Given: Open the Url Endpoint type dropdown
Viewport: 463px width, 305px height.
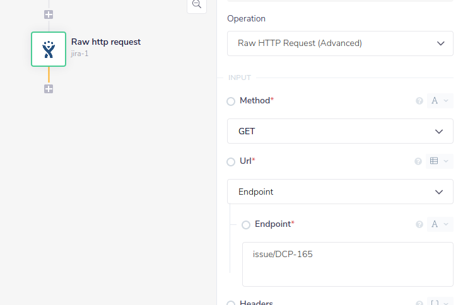Looking at the screenshot, I should tap(340, 192).
